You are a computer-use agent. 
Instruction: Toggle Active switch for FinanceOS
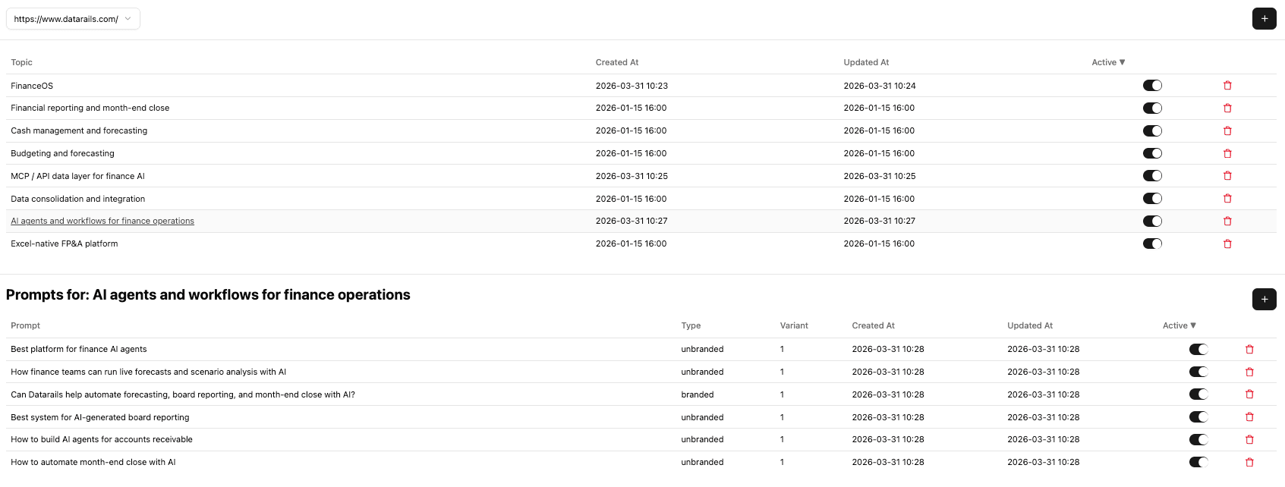point(1152,86)
